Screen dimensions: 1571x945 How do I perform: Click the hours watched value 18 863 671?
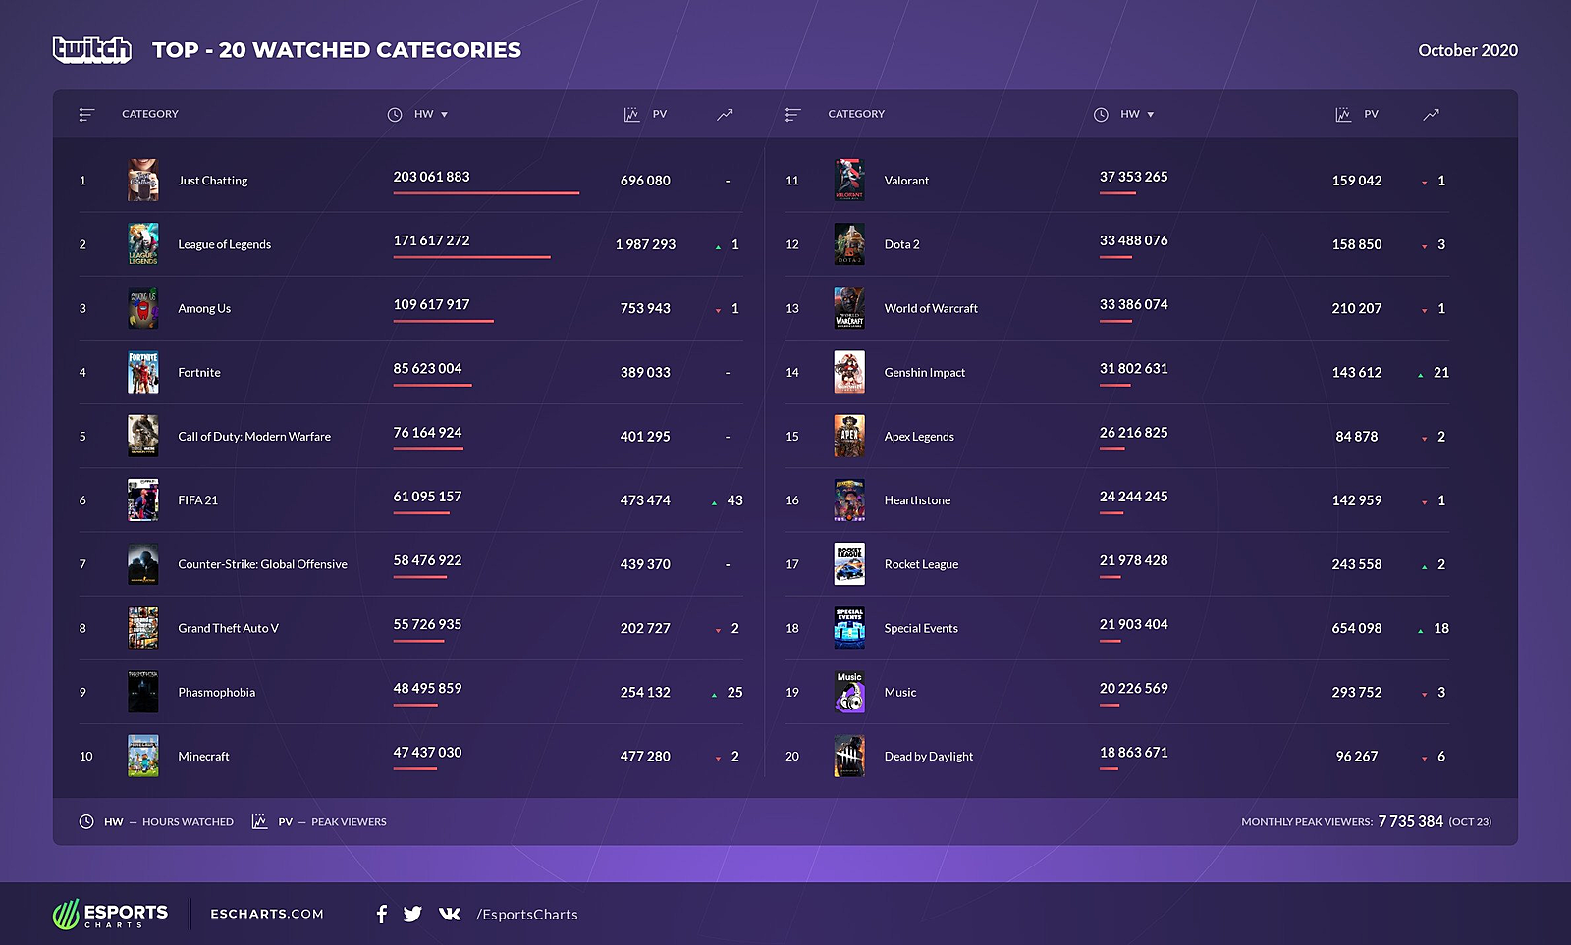(x=1134, y=752)
